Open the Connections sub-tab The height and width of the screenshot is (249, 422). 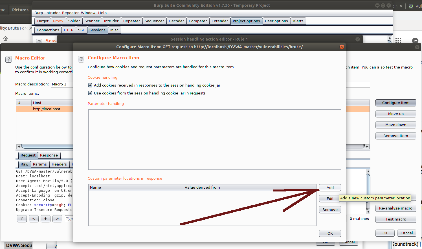click(x=48, y=30)
